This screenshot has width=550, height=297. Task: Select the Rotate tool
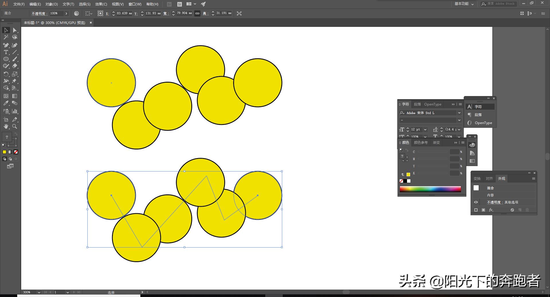[x=6, y=74]
